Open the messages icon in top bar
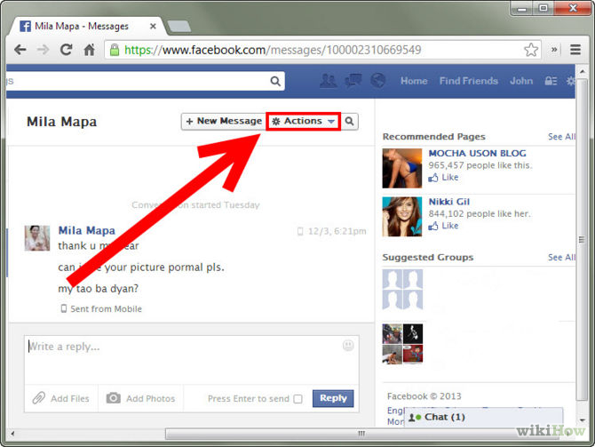Screen dimensions: 595x447 [353, 81]
